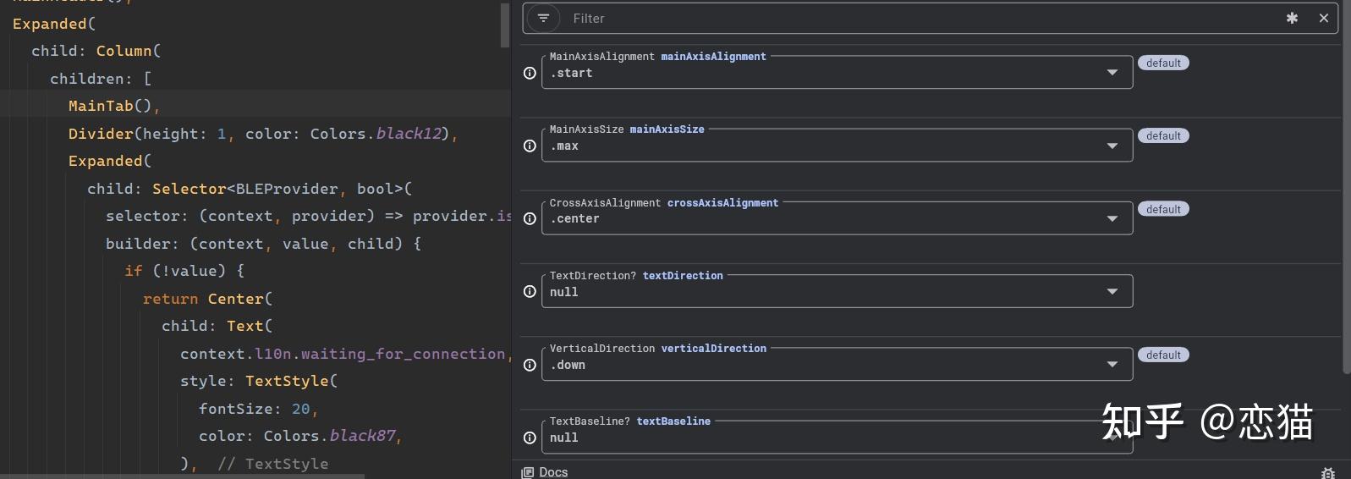The height and width of the screenshot is (479, 1351).
Task: Click the Docs book icon
Action: click(528, 472)
